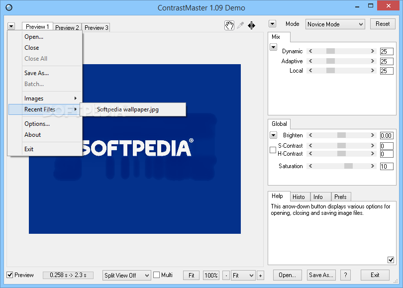Click right arrow of S-Contrast slider

pos(373,146)
